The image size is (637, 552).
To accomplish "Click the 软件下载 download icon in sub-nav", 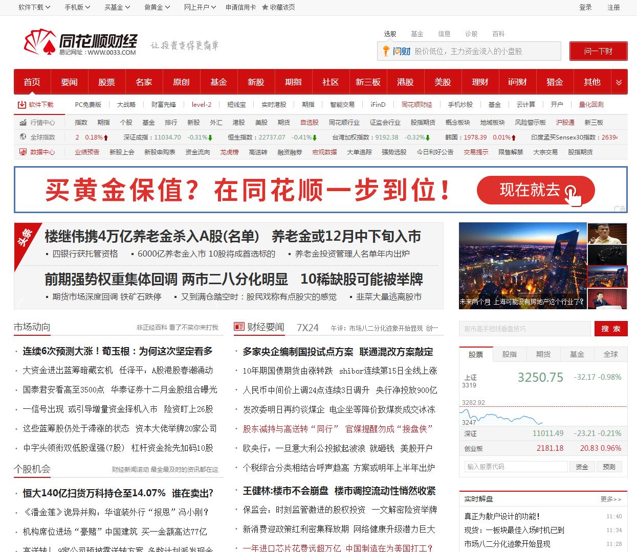I will [22, 104].
